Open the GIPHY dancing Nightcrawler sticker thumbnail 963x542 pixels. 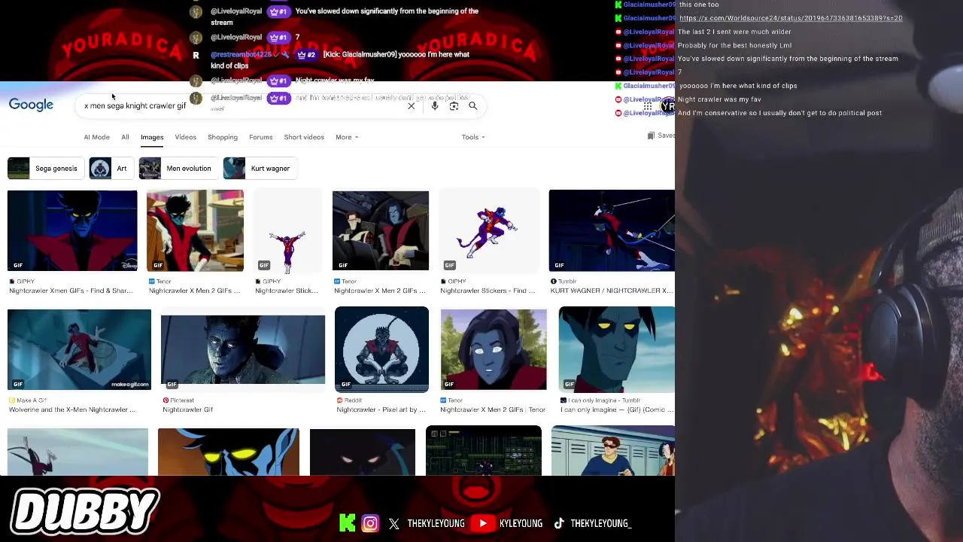click(287, 230)
